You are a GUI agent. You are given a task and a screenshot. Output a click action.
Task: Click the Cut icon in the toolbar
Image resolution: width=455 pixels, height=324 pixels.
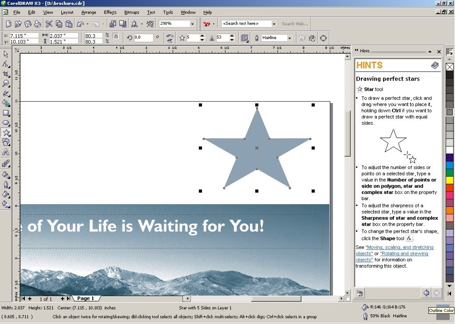[49, 24]
